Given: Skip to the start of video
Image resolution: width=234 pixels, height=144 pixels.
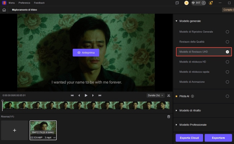Looking at the screenshot, I should (x=72, y=95).
